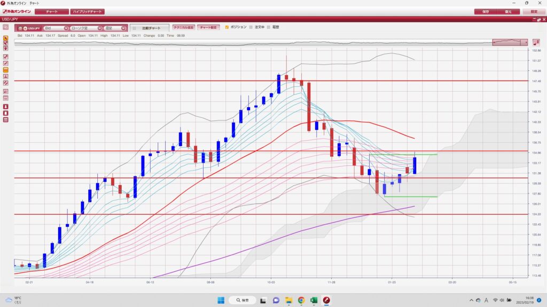
Task: Open the Bid price type dropdown
Action: [x=56, y=28]
